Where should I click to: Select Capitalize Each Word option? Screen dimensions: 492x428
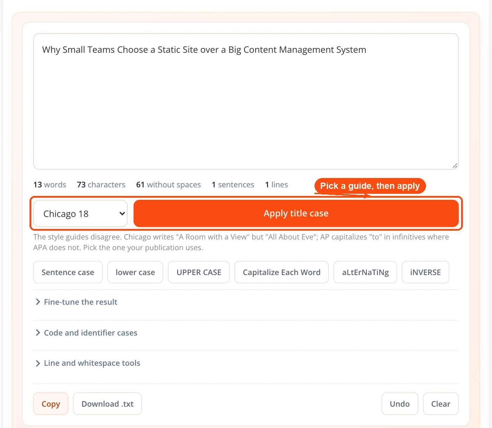(281, 272)
